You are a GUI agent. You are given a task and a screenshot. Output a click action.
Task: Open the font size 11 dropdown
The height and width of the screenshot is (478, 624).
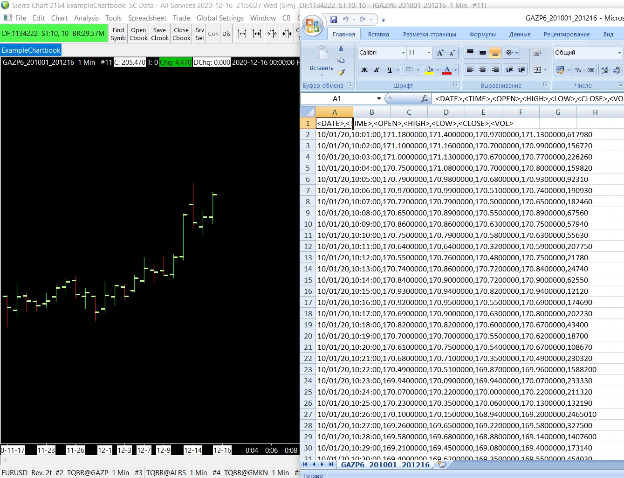click(429, 53)
